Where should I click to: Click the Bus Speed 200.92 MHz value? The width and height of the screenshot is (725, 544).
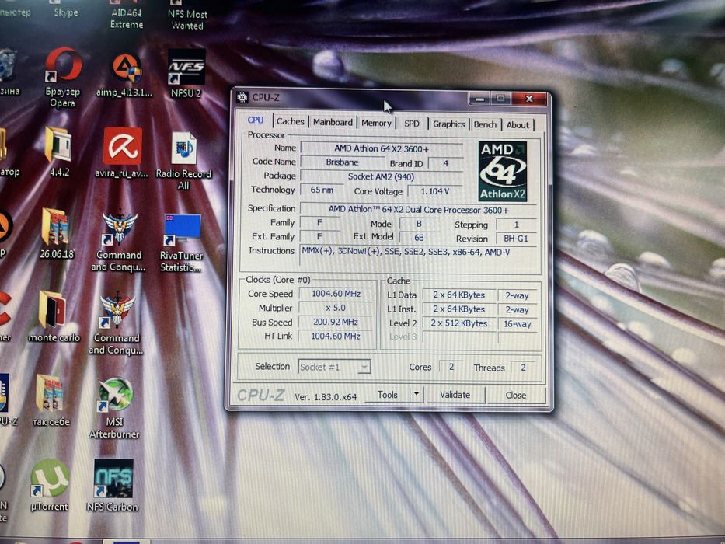click(x=336, y=322)
